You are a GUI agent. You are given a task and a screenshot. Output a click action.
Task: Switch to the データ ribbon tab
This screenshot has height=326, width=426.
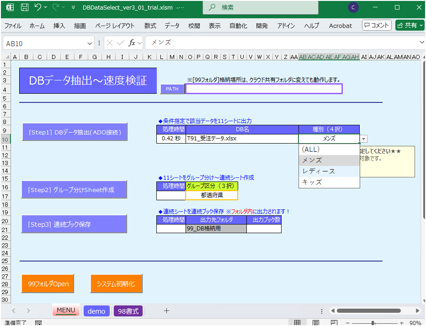click(172, 26)
